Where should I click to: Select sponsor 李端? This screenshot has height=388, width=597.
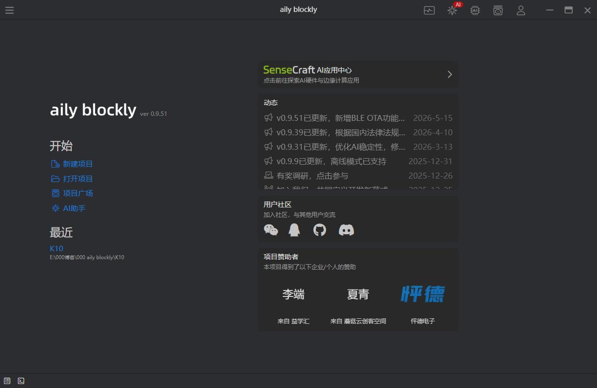[294, 294]
